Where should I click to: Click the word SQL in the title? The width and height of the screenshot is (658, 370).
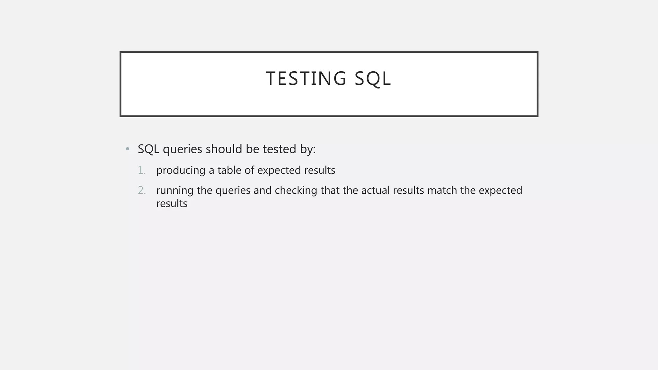[373, 79]
